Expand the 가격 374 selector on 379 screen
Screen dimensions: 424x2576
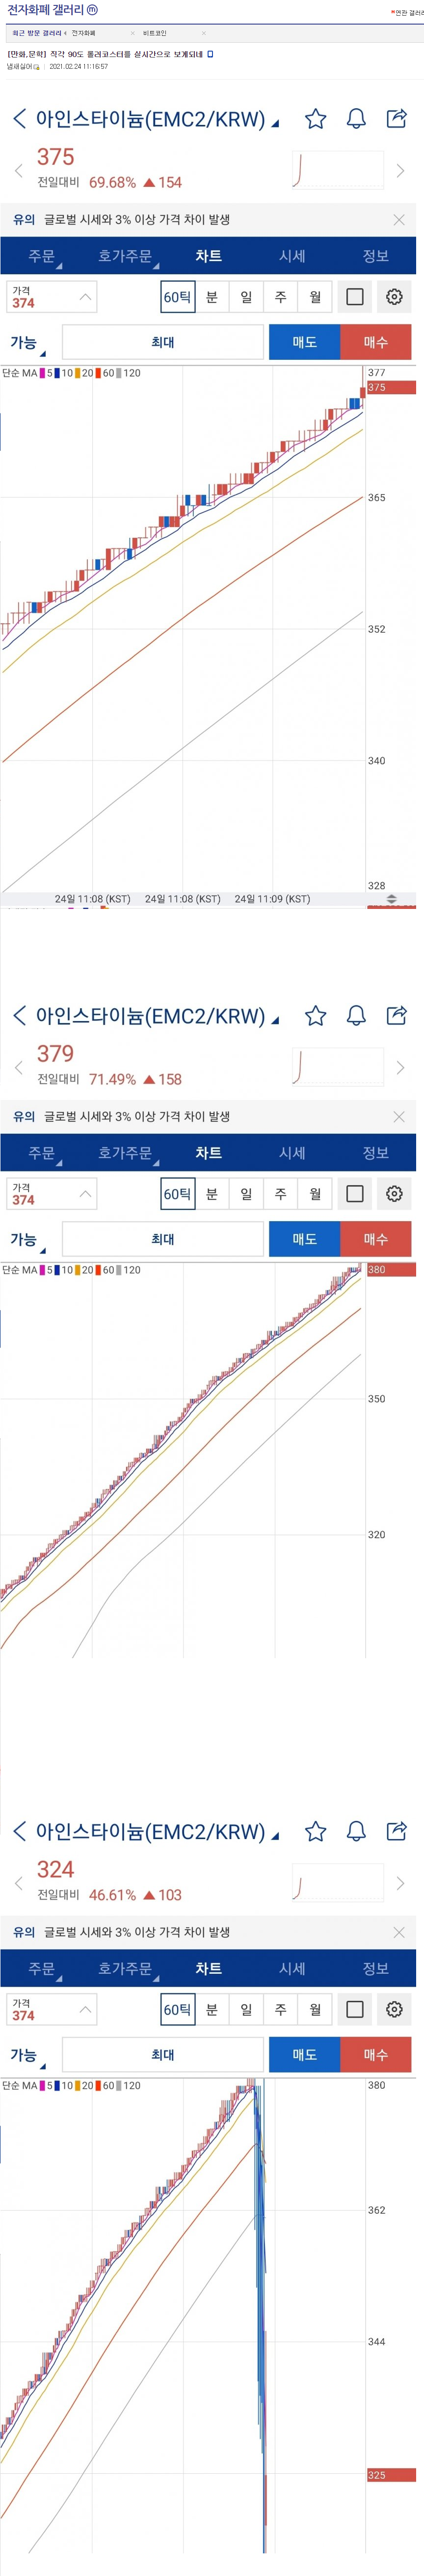point(52,1194)
